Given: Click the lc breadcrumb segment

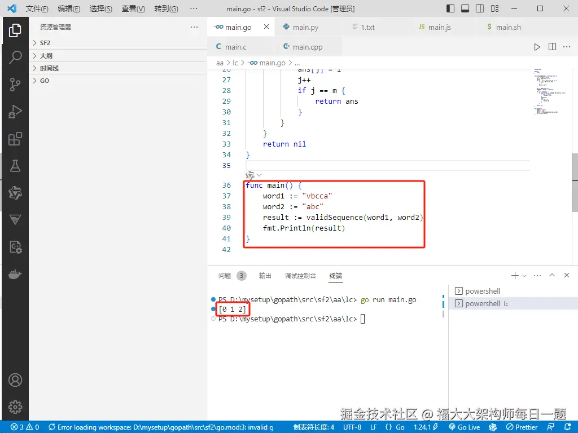Looking at the screenshot, I should click(x=235, y=63).
